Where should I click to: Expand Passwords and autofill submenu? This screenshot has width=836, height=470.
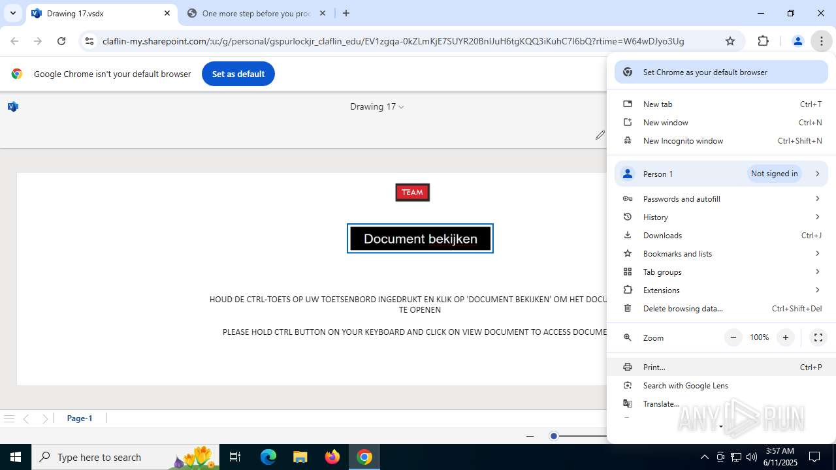click(721, 199)
